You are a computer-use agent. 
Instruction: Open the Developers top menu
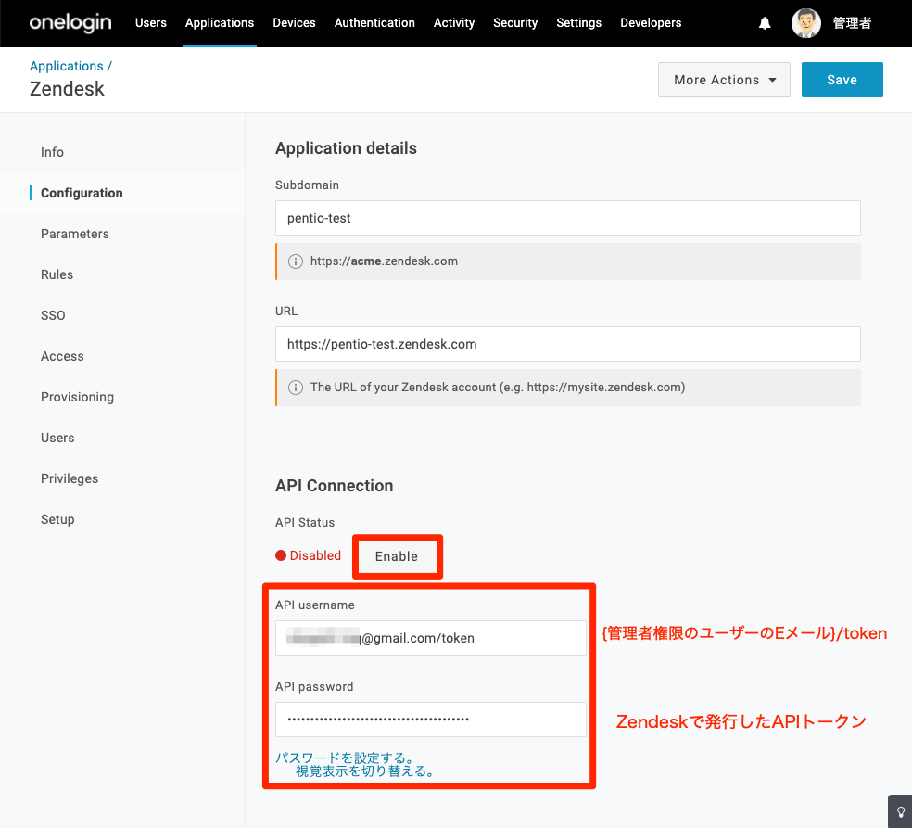tap(651, 22)
